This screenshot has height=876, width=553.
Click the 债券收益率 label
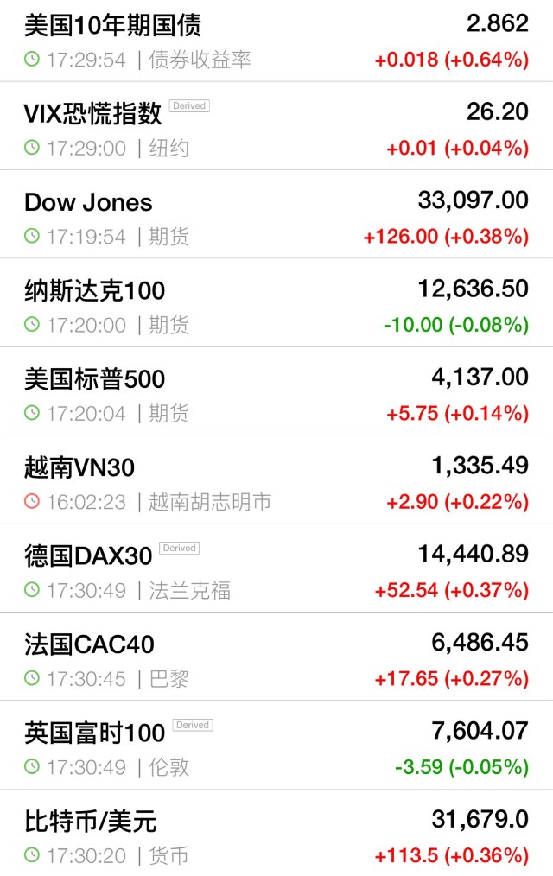click(200, 60)
